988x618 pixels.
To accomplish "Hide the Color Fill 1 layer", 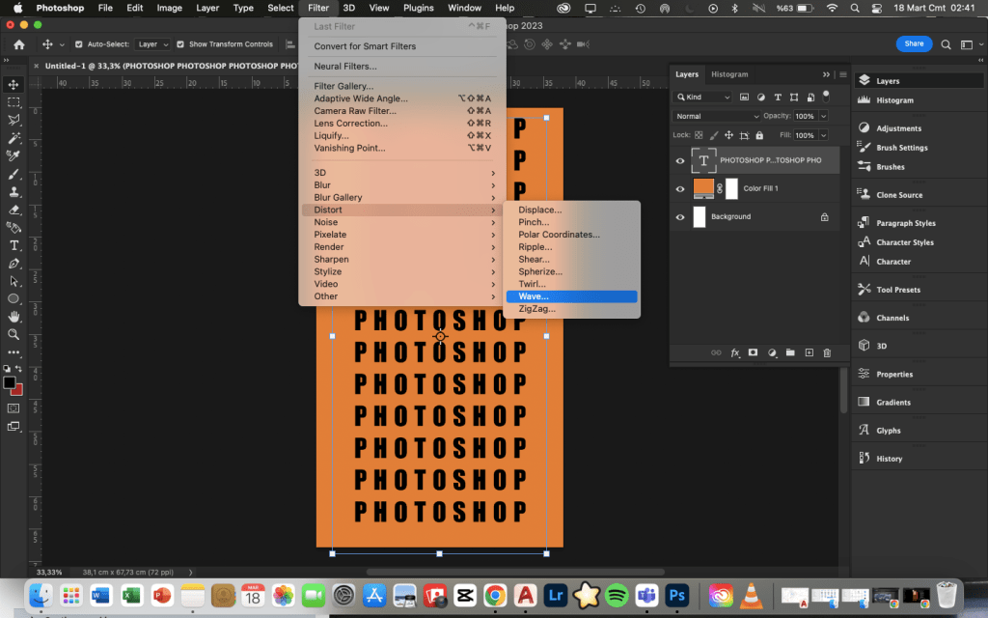I will click(680, 188).
